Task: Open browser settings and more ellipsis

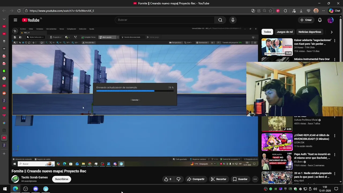Action: pyautogui.click(x=323, y=11)
